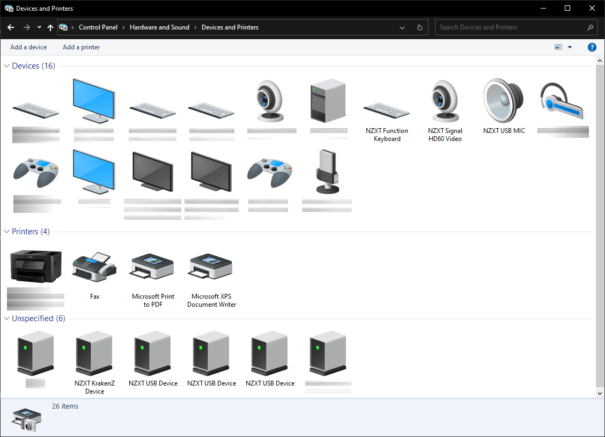
Task: Go to Control Panel via breadcrumb
Action: pos(98,27)
